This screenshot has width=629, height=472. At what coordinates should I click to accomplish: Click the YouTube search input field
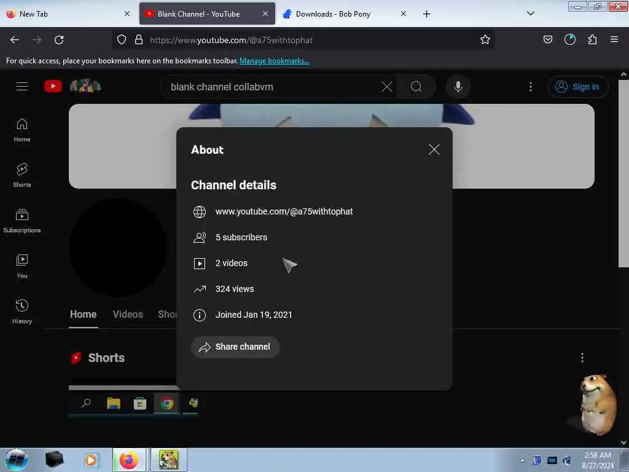coord(273,87)
